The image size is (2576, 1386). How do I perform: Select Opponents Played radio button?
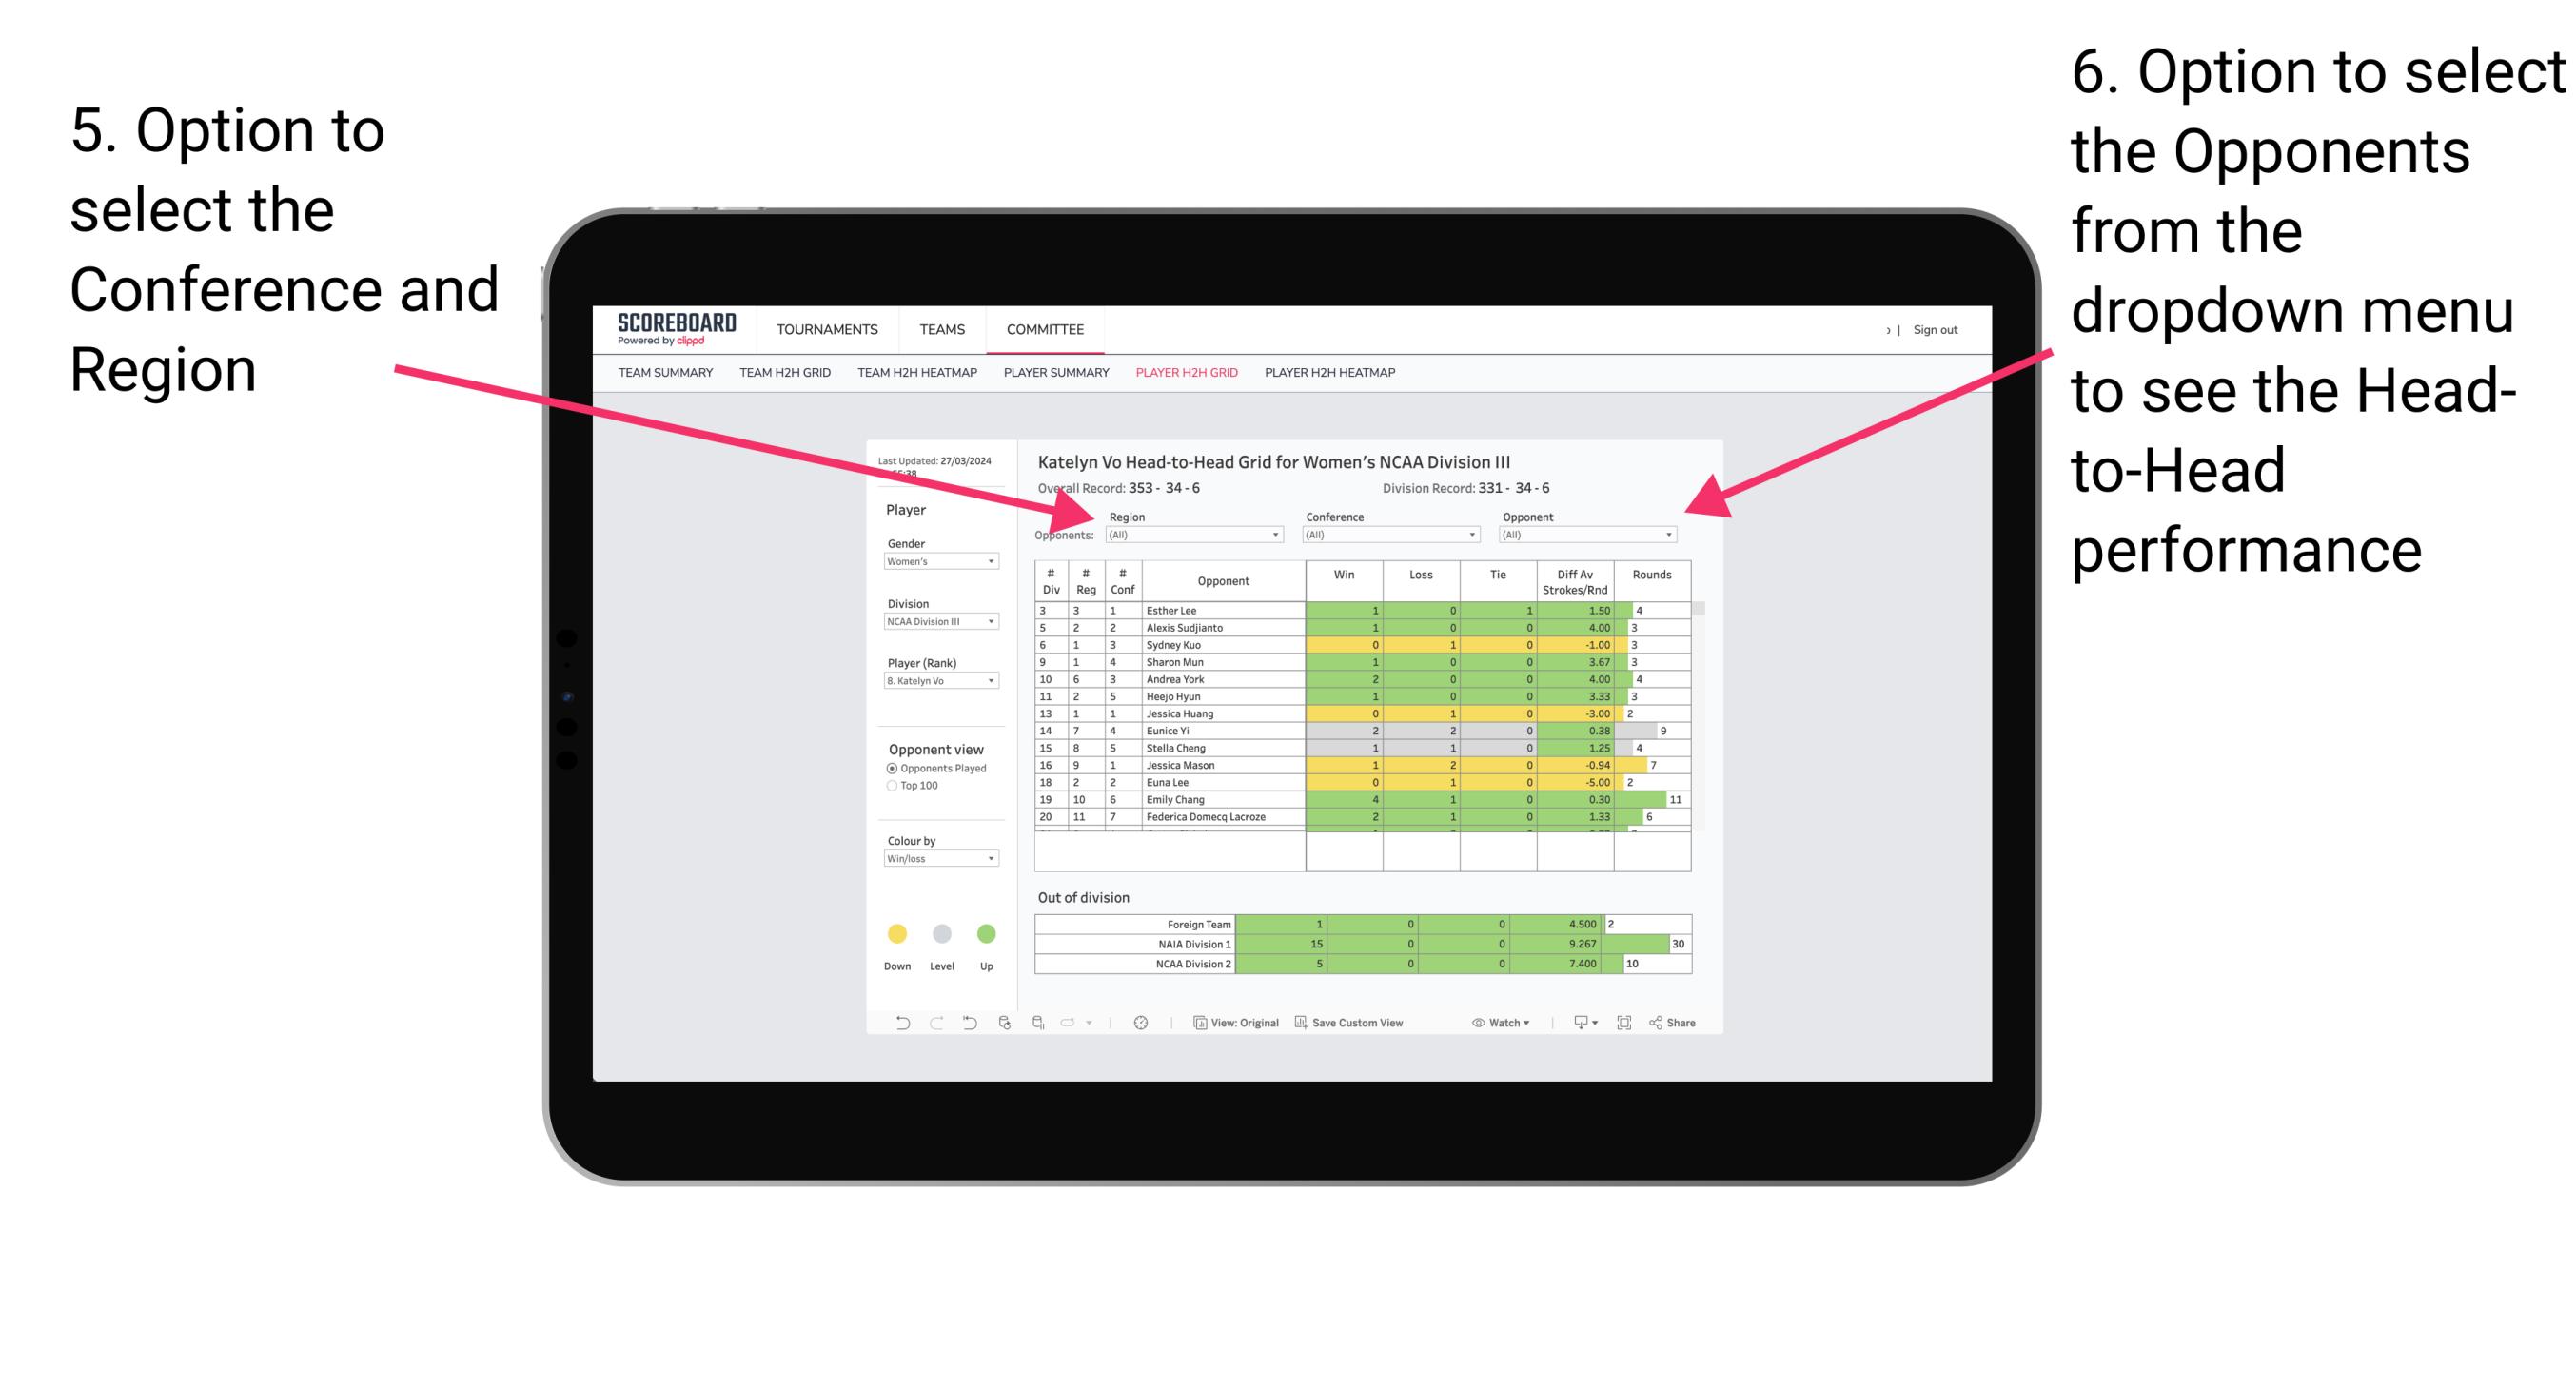(x=890, y=767)
